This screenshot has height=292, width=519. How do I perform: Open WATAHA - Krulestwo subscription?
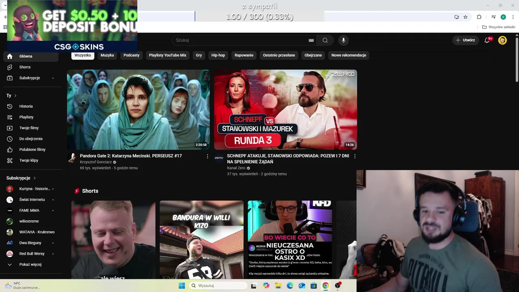(x=31, y=232)
